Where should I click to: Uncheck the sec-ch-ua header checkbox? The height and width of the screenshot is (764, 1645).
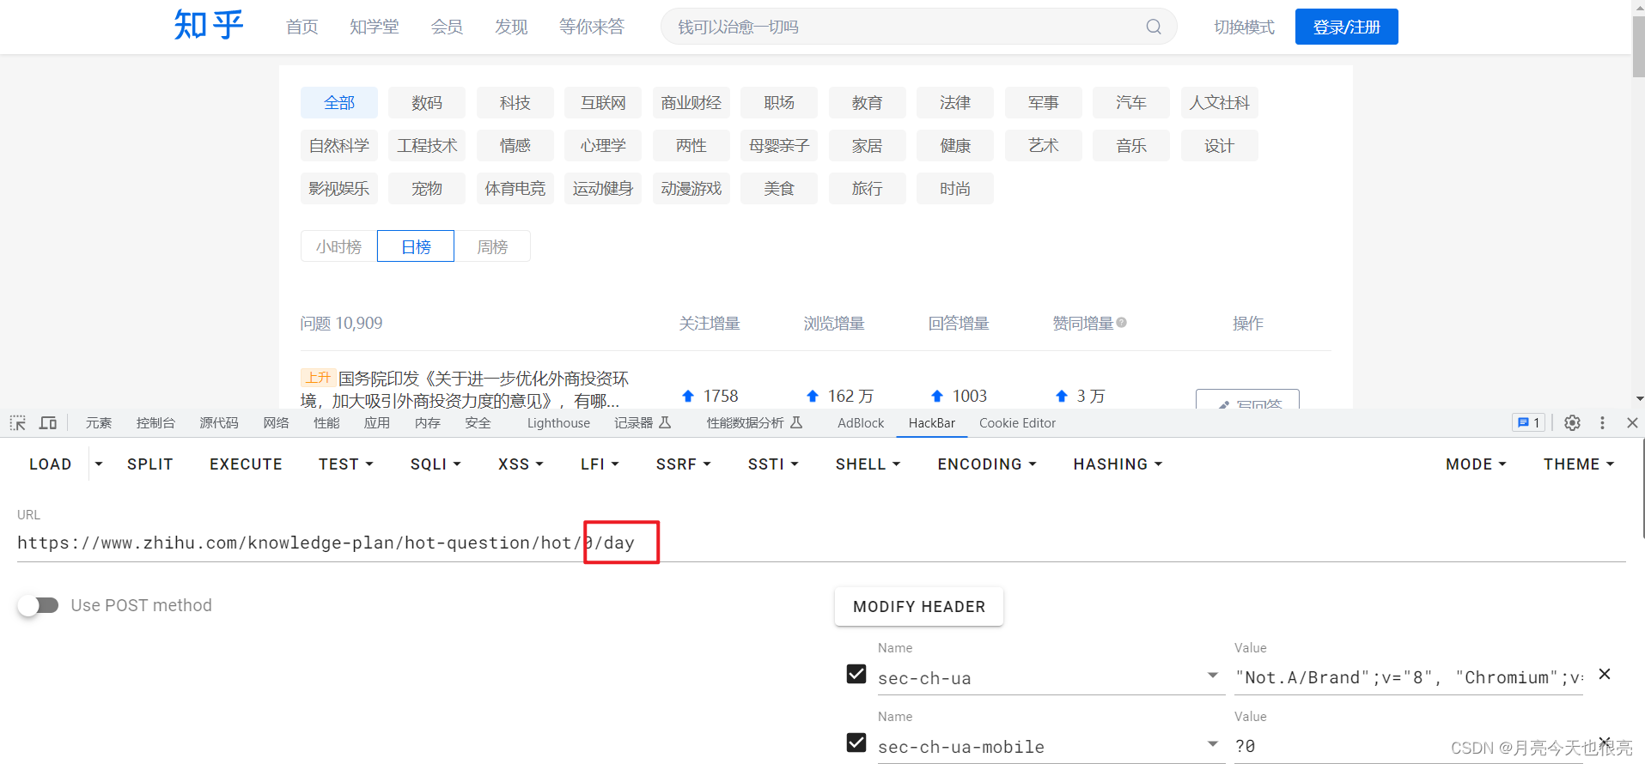point(856,674)
